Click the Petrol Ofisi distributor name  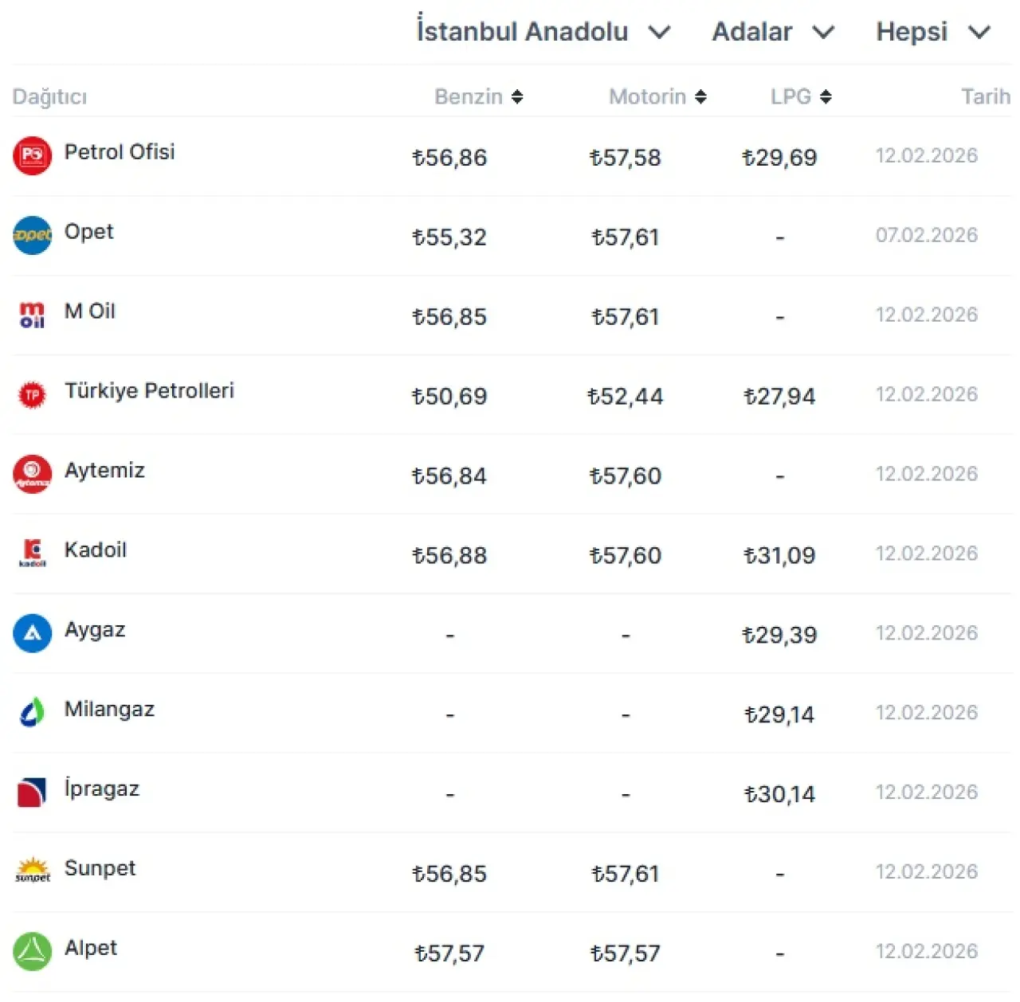point(120,151)
